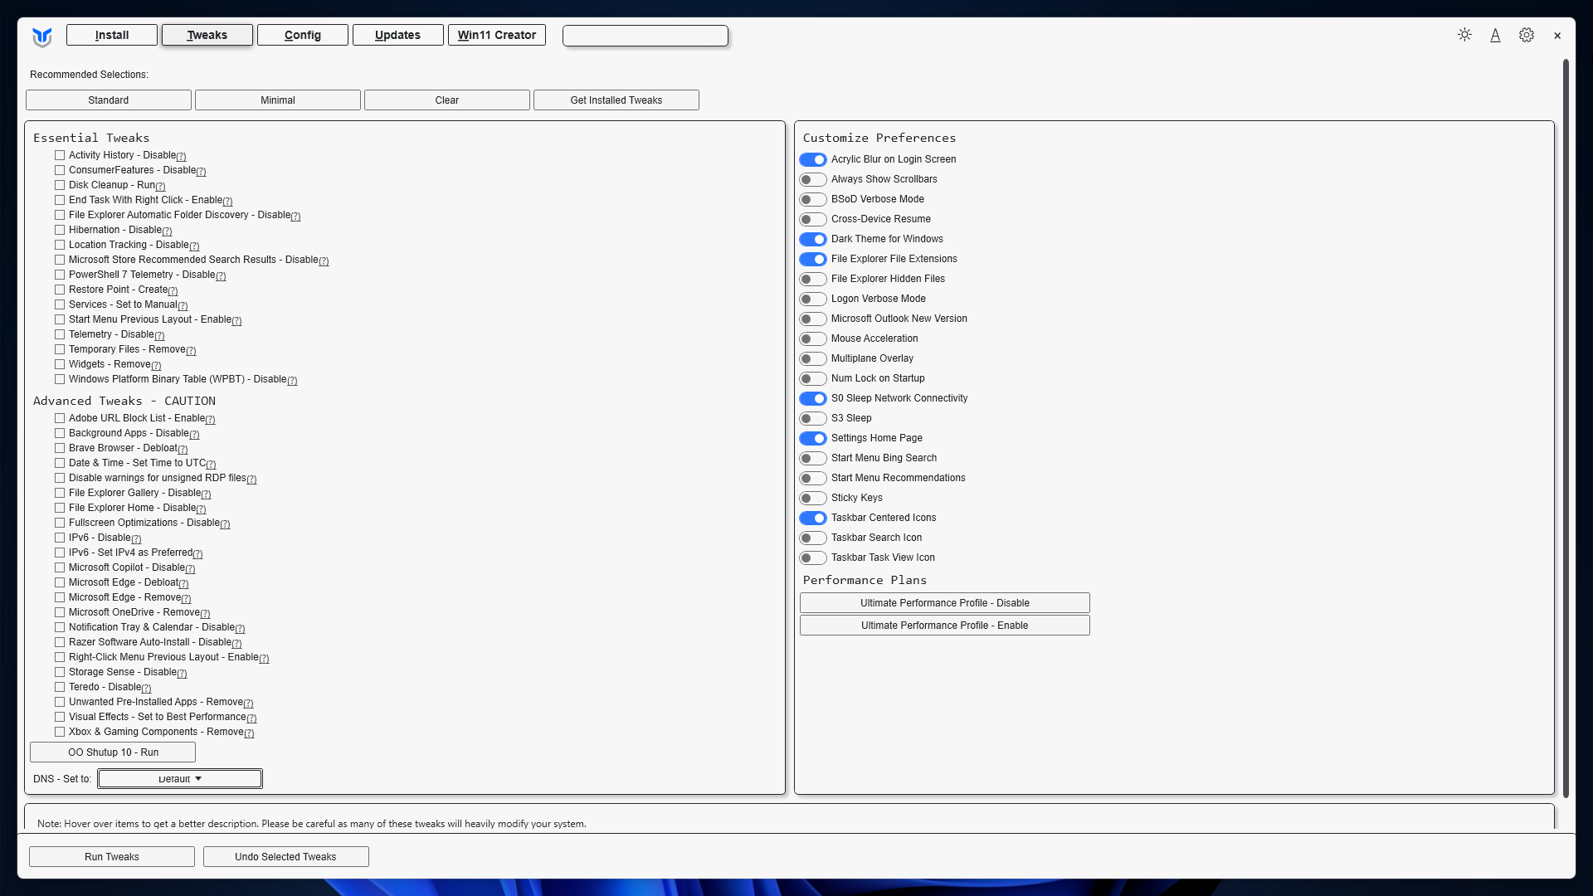This screenshot has height=896, width=1593.
Task: Show help for Microsoft Edge - Remove
Action: point(186,599)
